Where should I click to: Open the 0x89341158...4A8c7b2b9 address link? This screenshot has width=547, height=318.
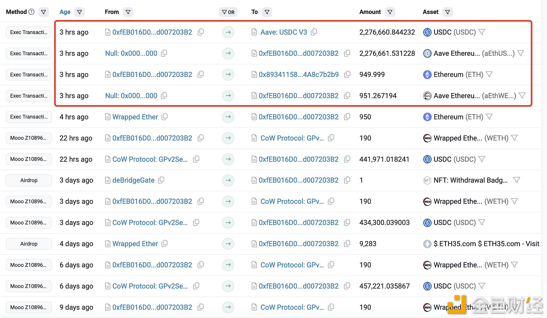[x=299, y=75]
